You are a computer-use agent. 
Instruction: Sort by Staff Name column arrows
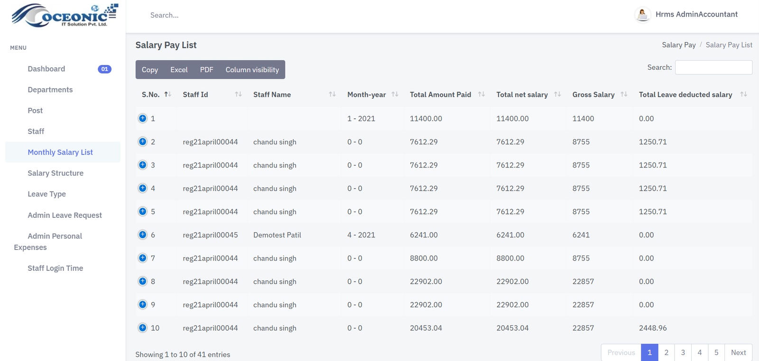click(332, 94)
